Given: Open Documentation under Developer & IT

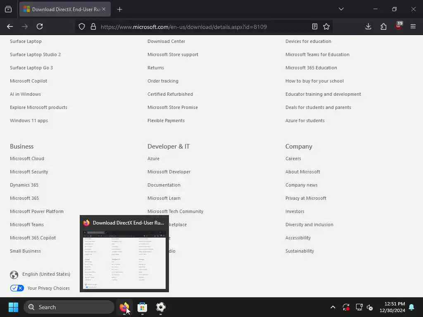Looking at the screenshot, I should (x=164, y=185).
